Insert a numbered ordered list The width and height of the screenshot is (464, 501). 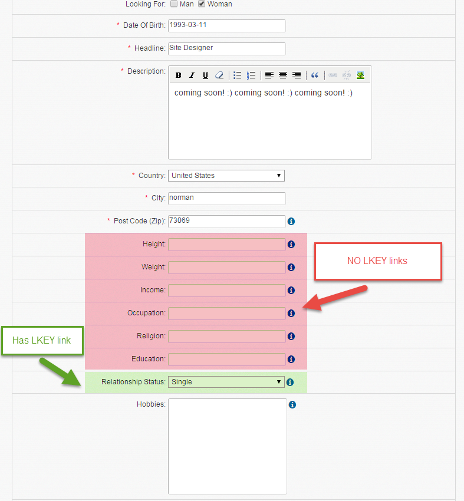[251, 75]
